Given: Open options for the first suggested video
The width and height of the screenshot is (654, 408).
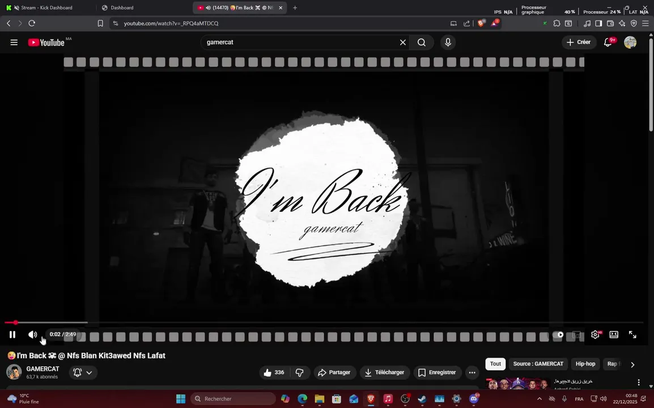Looking at the screenshot, I should pos(639,382).
